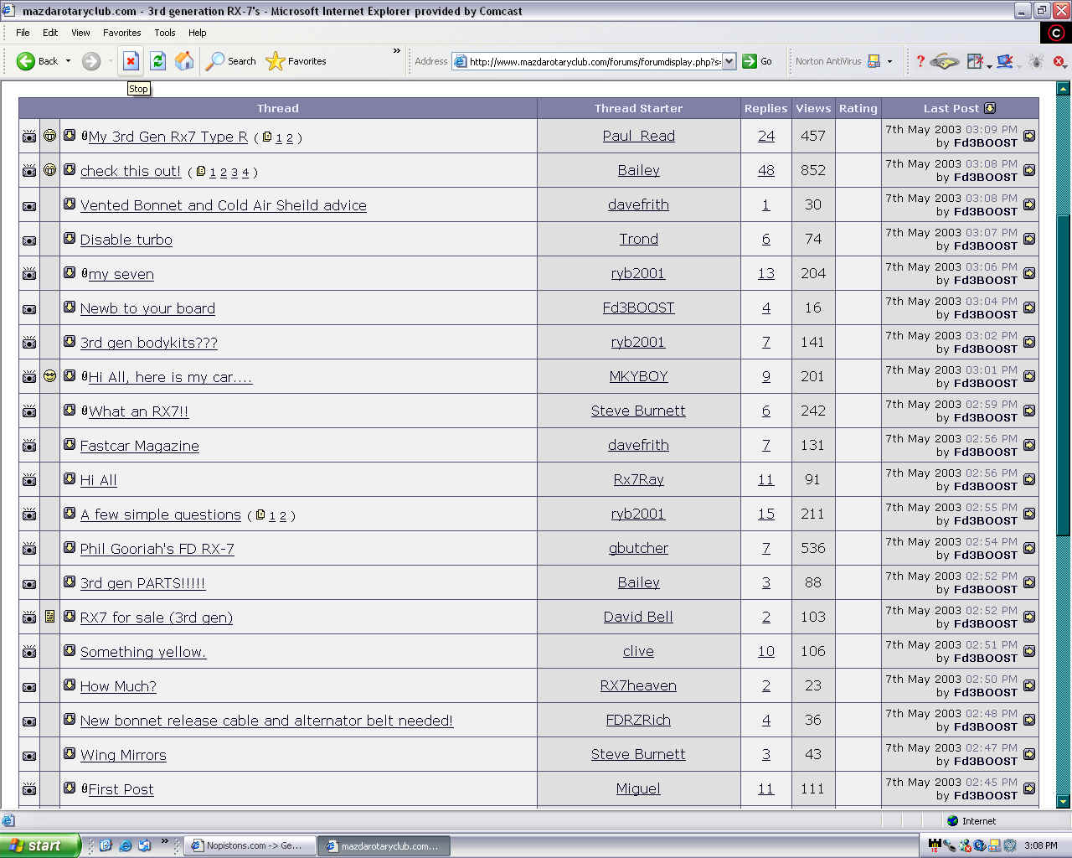
Task: Open the Tools menu
Action: 164,33
